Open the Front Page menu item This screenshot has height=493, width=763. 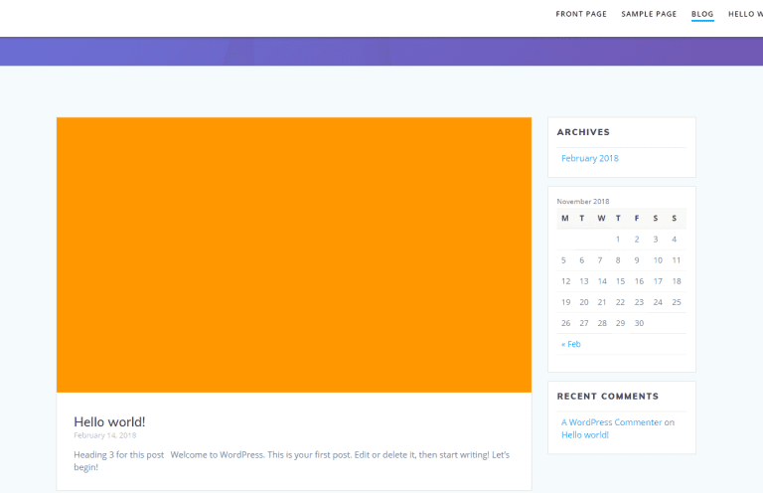pos(582,14)
